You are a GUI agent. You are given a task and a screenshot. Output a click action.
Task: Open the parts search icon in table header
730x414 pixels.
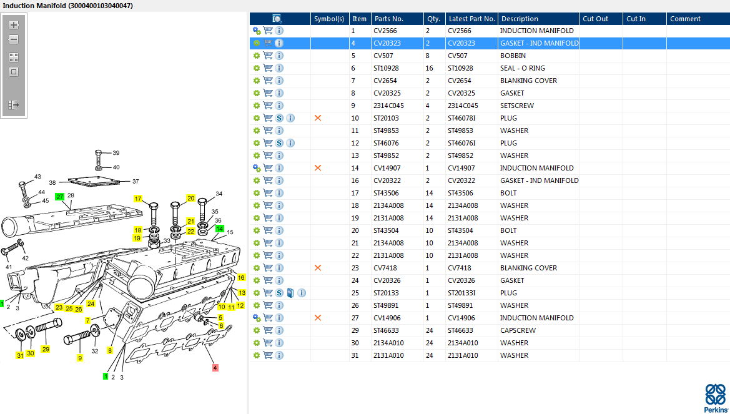pos(277,19)
